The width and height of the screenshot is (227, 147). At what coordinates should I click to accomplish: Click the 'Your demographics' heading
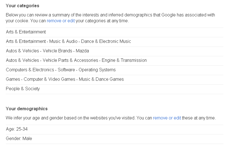pos(27,109)
